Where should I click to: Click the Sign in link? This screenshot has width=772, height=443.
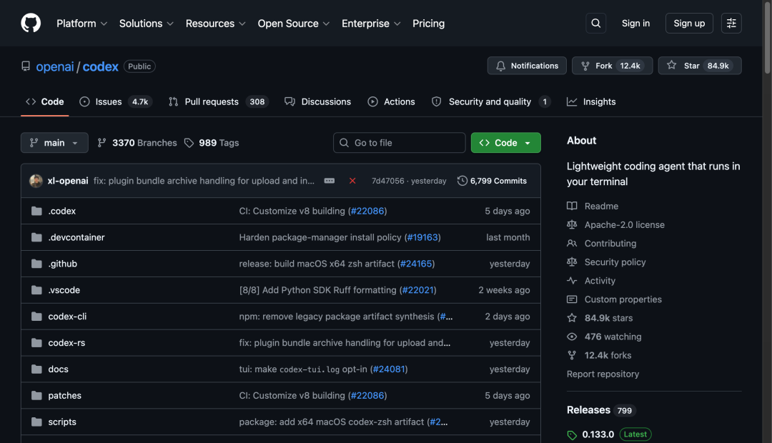635,23
